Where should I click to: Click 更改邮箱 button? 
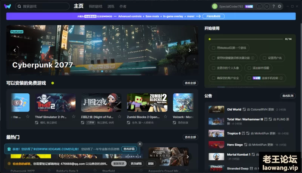click(136, 164)
